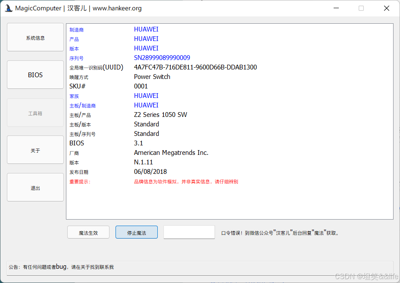400x283 pixels.
Task: Click the Power Switch value
Action: point(152,77)
